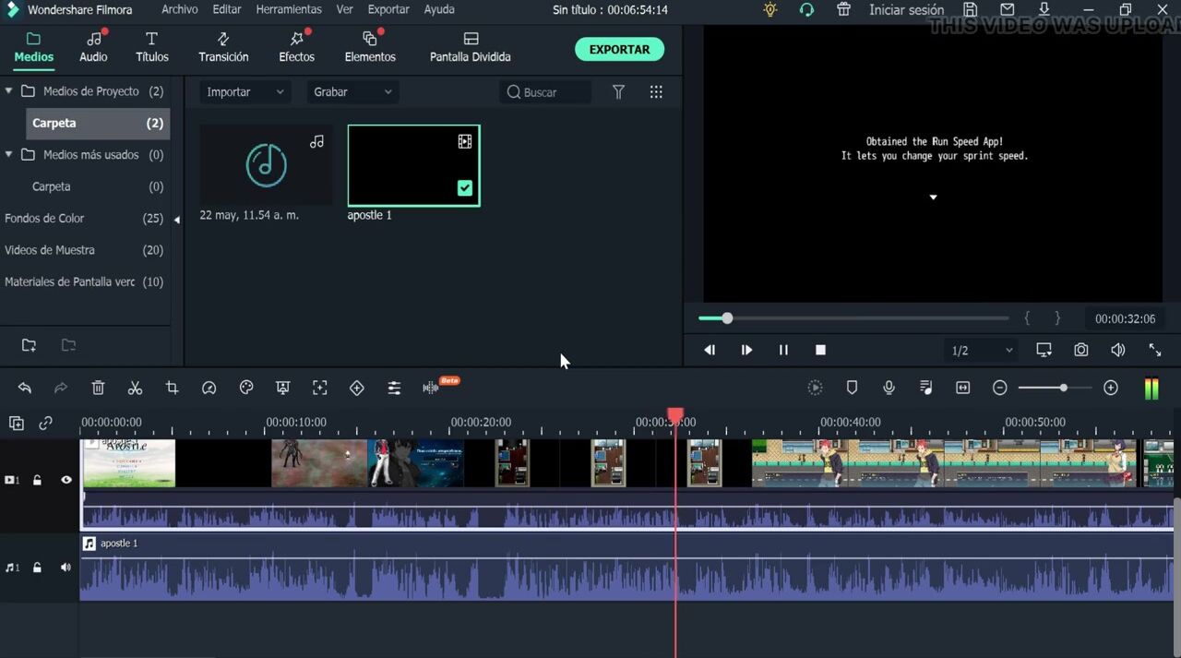Screen dimensions: 1181x658
Task: Select the 22 may audio clip thumbnail
Action: (266, 164)
